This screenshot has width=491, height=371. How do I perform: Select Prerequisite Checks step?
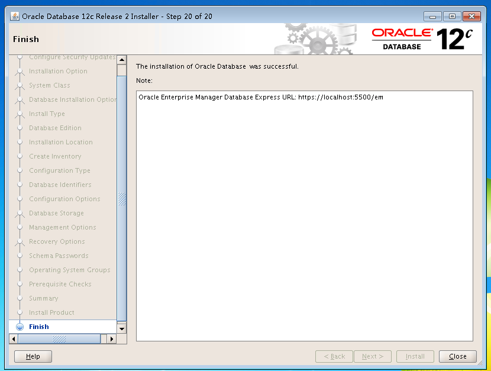[60, 284]
